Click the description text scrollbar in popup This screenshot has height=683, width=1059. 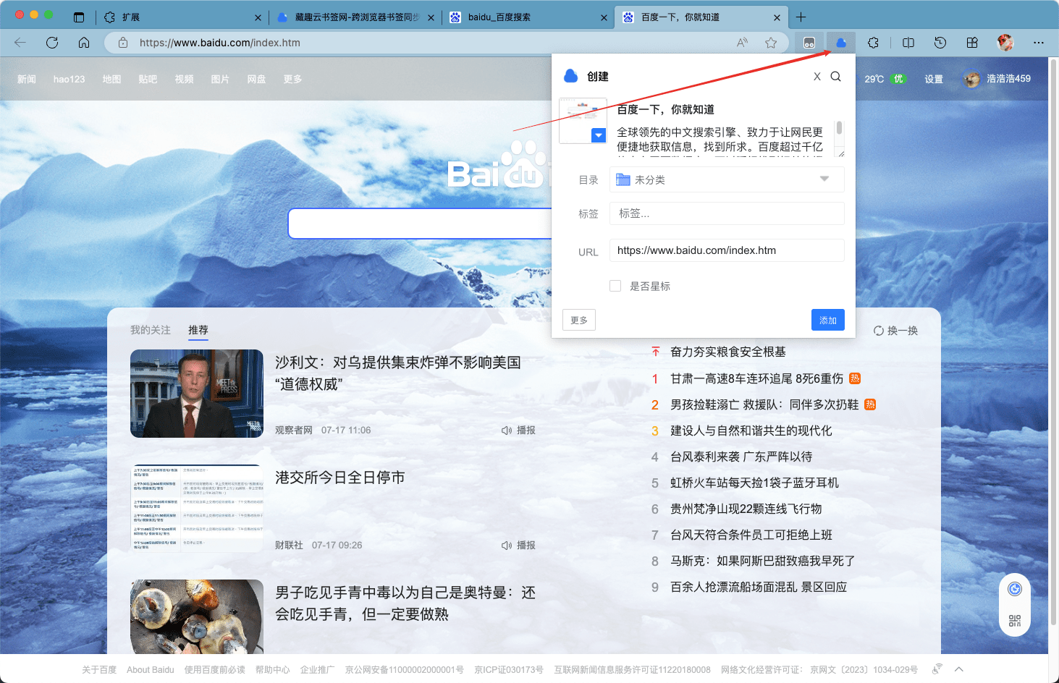pos(839,129)
